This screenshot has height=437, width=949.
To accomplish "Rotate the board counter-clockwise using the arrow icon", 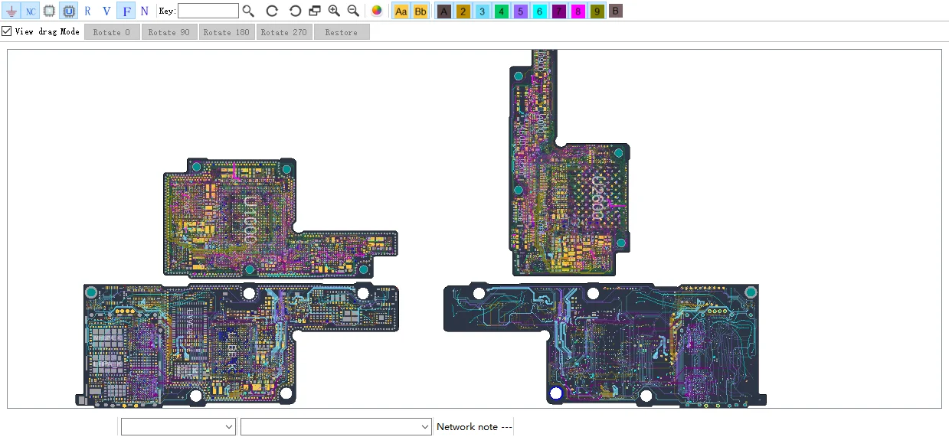I will pyautogui.click(x=295, y=11).
